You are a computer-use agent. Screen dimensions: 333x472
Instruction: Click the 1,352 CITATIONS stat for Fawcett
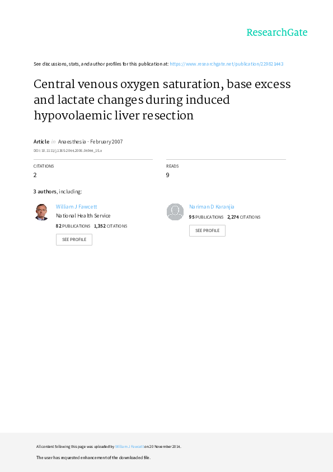(111, 226)
